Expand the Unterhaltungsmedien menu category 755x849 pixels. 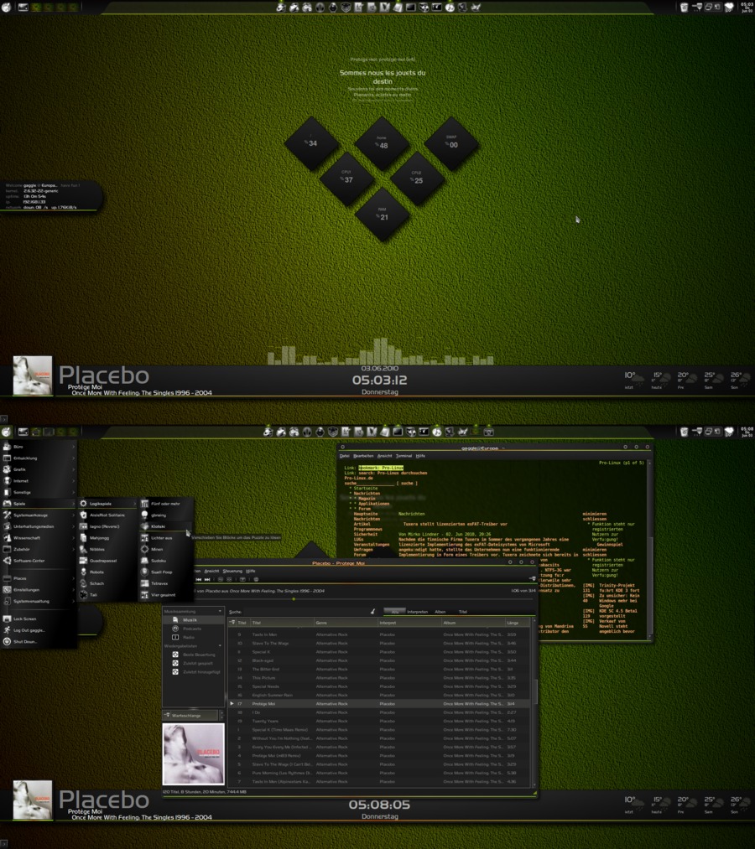[x=38, y=526]
